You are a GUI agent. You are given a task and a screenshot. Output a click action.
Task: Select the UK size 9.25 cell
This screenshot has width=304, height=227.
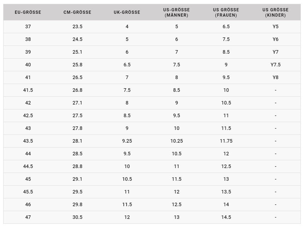click(127, 141)
